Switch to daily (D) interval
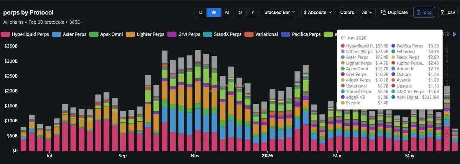 (200, 12)
